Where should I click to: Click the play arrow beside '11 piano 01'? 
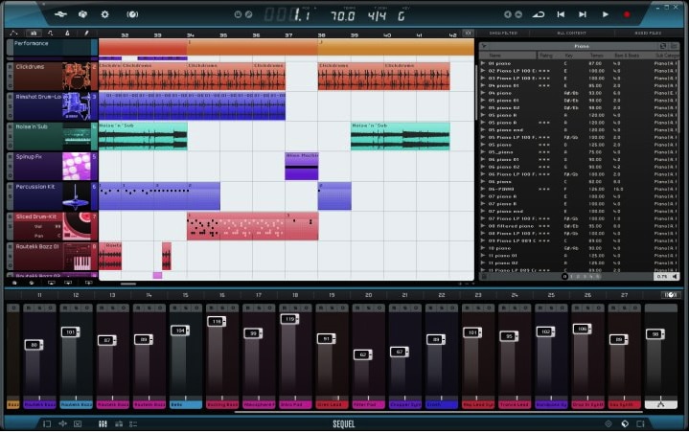click(x=483, y=256)
